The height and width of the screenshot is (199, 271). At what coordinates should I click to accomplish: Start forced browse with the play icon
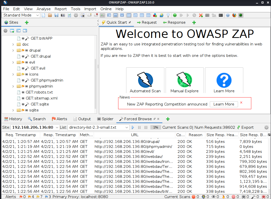[133, 127]
